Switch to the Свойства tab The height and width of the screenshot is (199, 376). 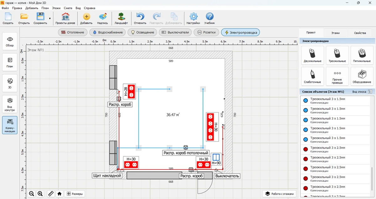point(360,33)
